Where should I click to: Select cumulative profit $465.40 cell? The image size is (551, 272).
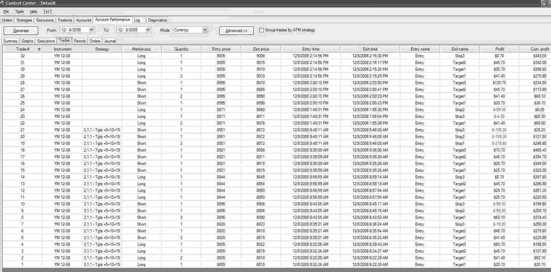(536, 150)
